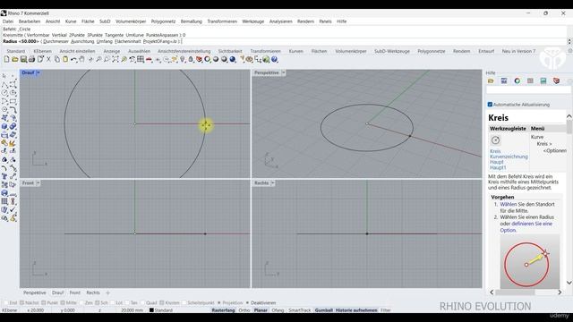Toggle Rasterfang in the status bar
573x322 pixels.
click(223, 310)
